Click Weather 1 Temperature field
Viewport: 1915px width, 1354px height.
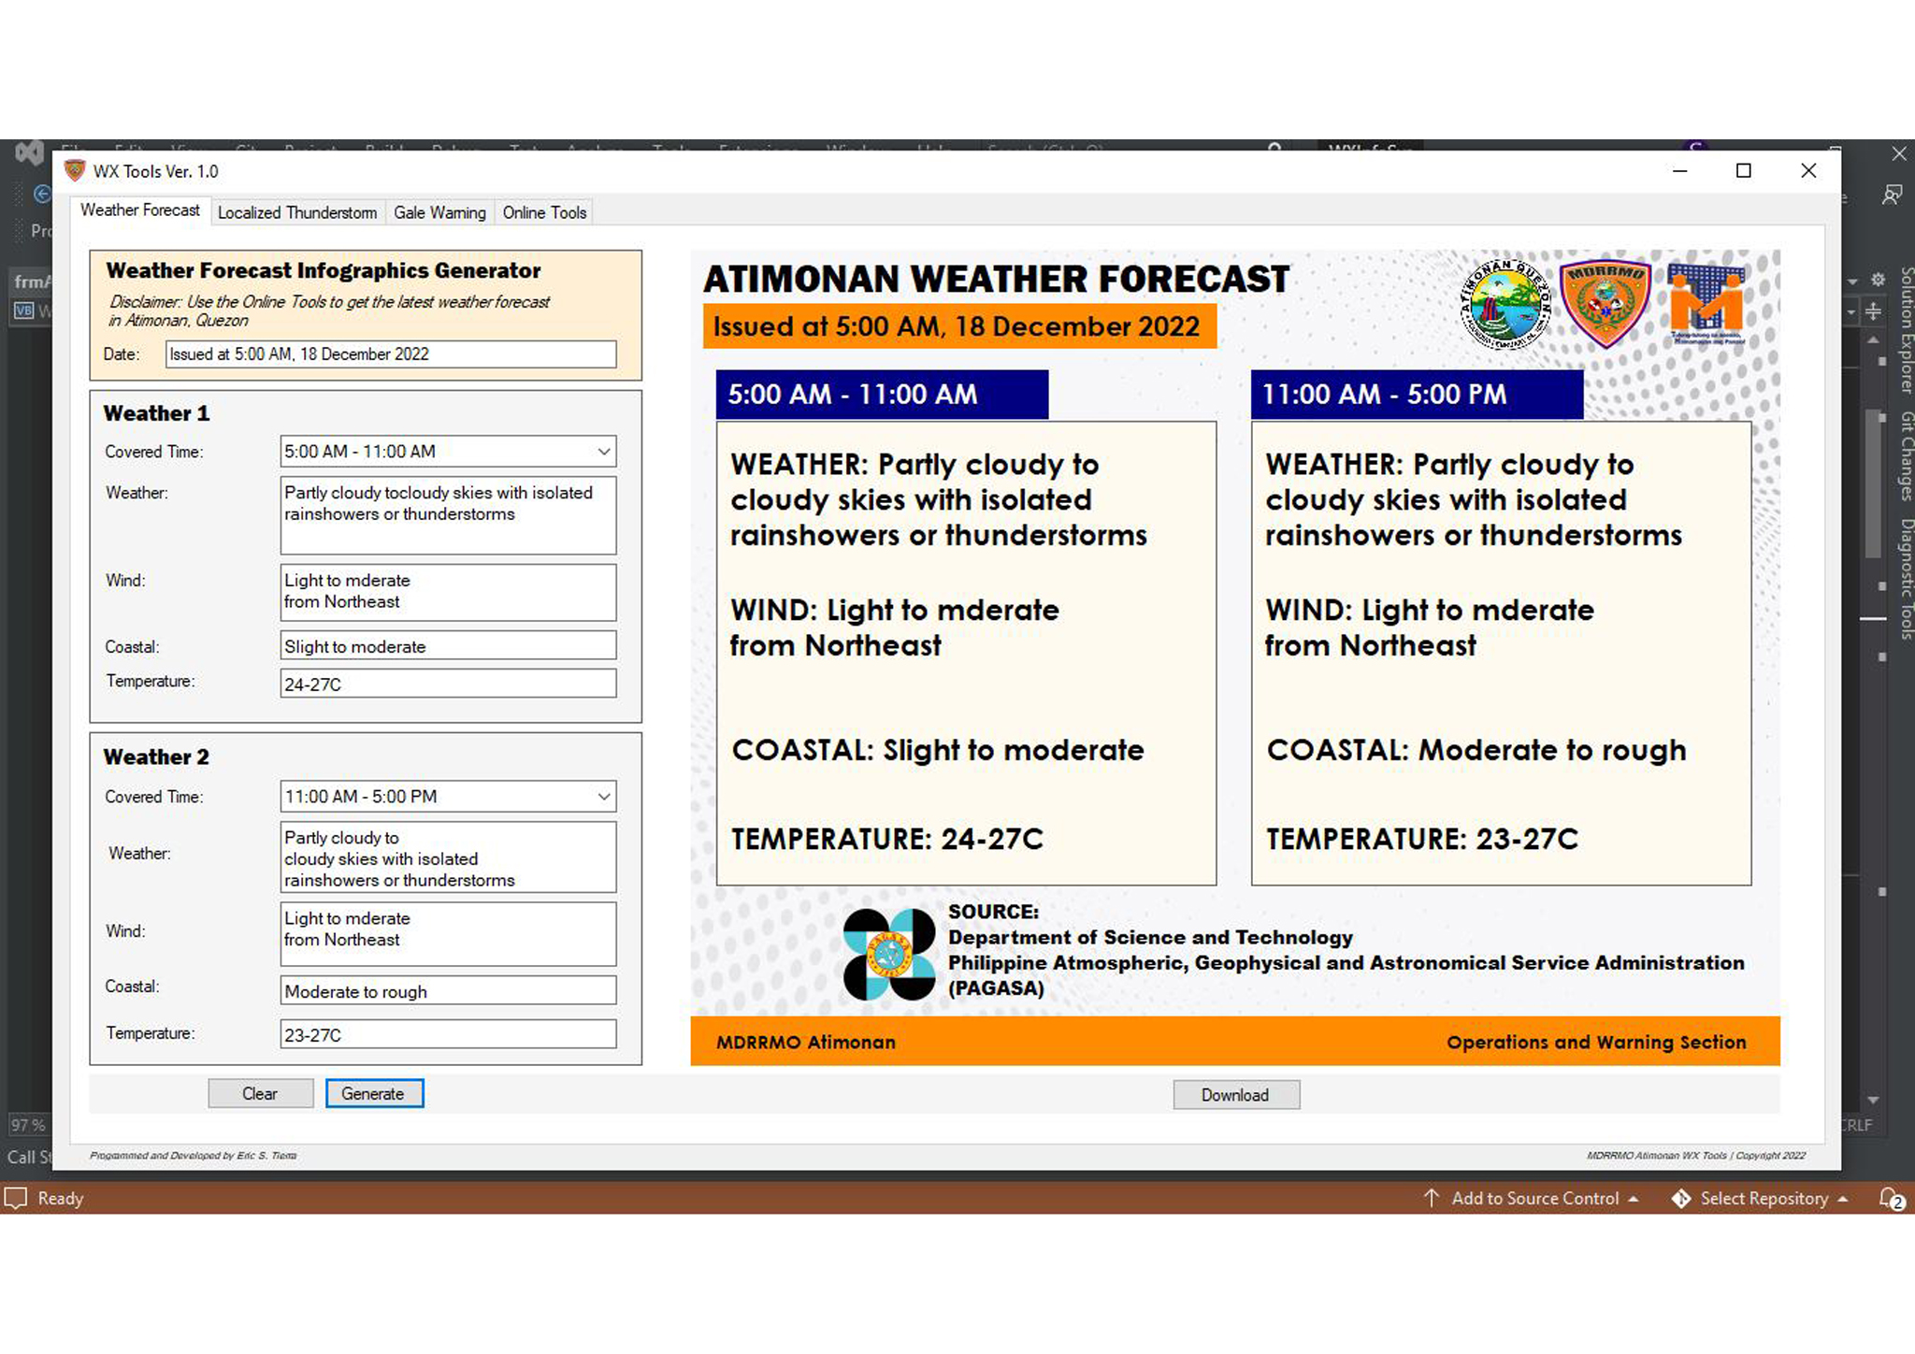(x=448, y=684)
